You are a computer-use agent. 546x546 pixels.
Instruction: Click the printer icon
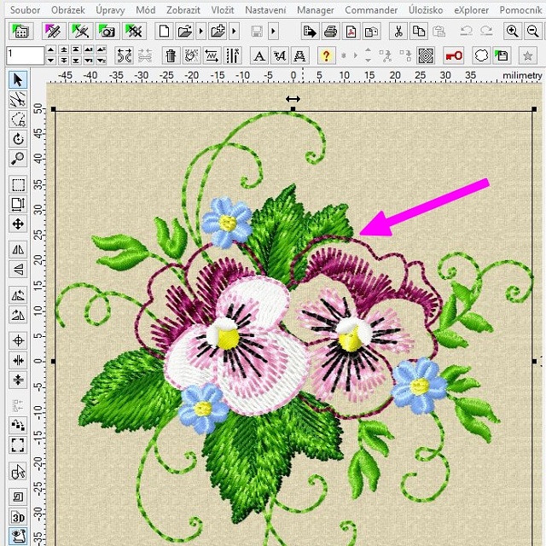(x=330, y=32)
